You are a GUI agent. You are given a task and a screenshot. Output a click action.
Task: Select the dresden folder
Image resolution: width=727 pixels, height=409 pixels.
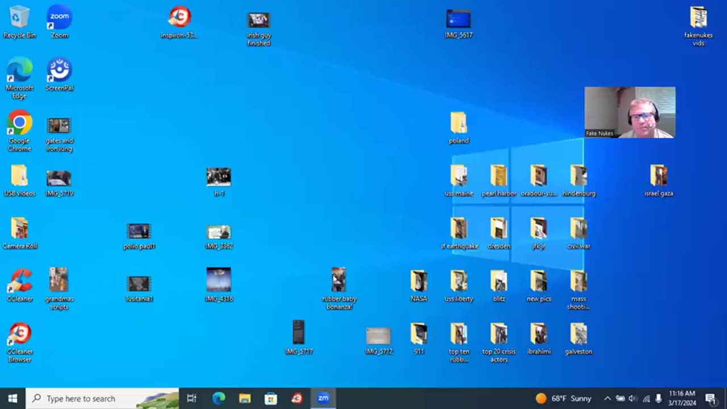(499, 233)
